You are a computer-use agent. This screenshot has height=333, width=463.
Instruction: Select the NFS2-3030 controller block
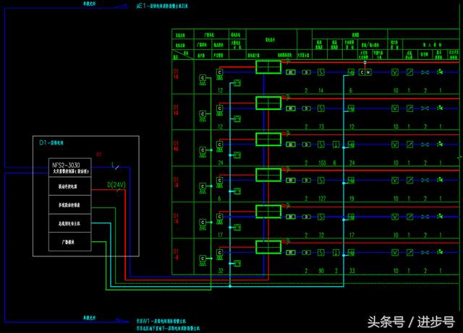(70, 168)
